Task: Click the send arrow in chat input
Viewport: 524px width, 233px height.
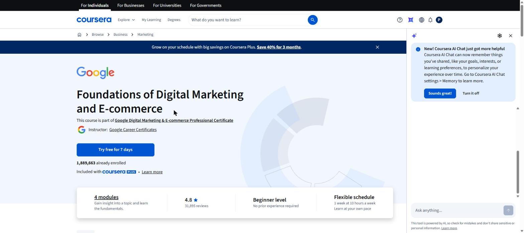Action: [508, 210]
